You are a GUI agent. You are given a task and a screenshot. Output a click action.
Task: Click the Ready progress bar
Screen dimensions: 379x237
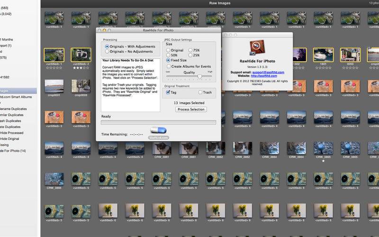click(x=158, y=123)
